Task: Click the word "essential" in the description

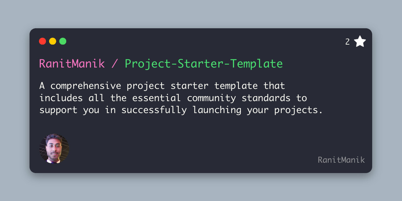Action: (x=156, y=98)
